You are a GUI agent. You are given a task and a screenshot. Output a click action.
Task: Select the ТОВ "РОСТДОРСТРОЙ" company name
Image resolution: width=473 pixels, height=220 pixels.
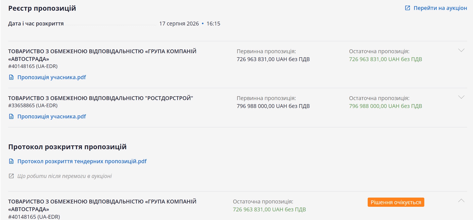tap(100, 98)
